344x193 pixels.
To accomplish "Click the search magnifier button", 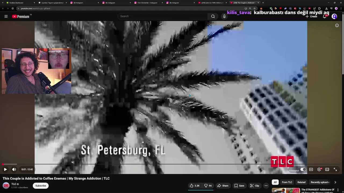I will point(213,16).
